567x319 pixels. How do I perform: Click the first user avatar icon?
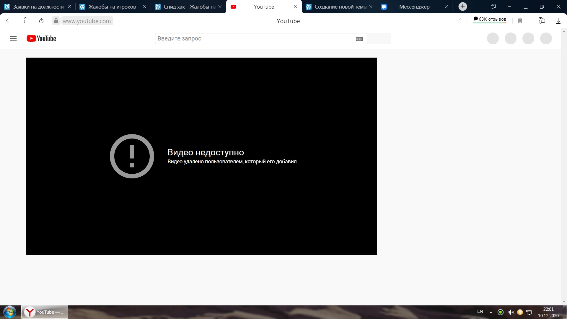pos(492,38)
